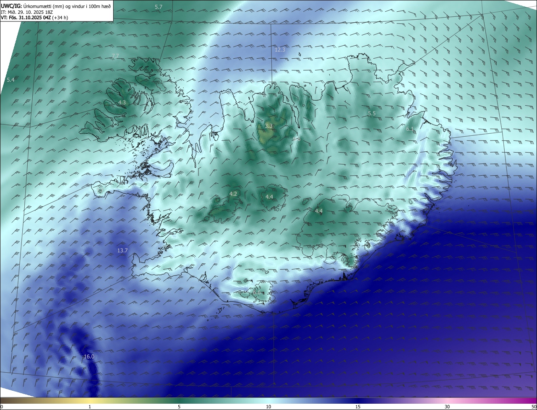Click the 30 tick on the colour scale
The image size is (537, 410).
(x=447, y=407)
